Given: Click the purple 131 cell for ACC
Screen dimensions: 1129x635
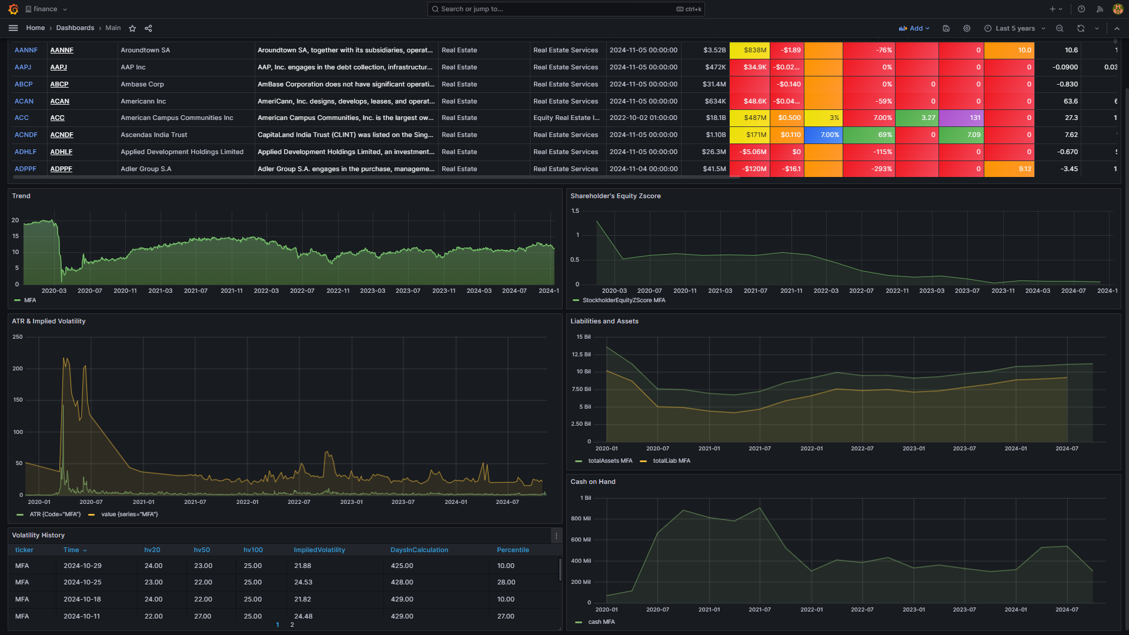Looking at the screenshot, I should pos(961,118).
